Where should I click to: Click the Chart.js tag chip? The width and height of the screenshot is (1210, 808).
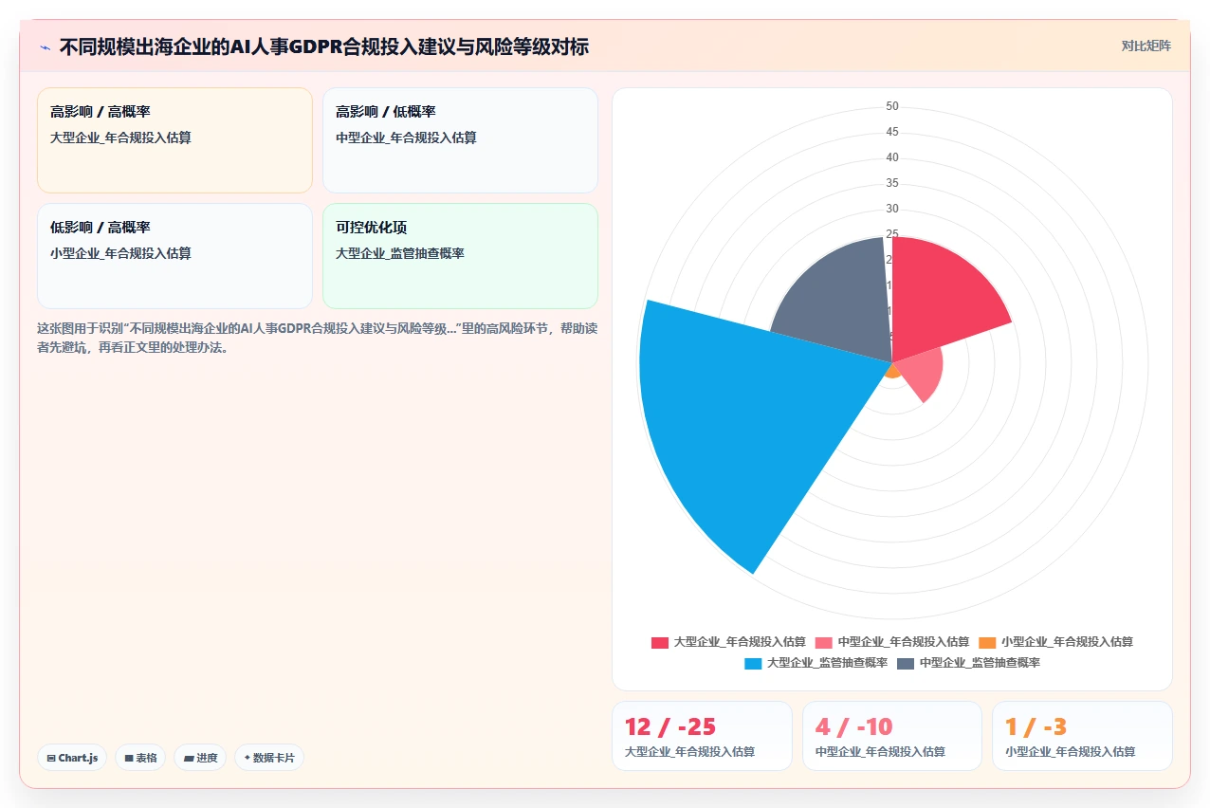pyautogui.click(x=72, y=758)
